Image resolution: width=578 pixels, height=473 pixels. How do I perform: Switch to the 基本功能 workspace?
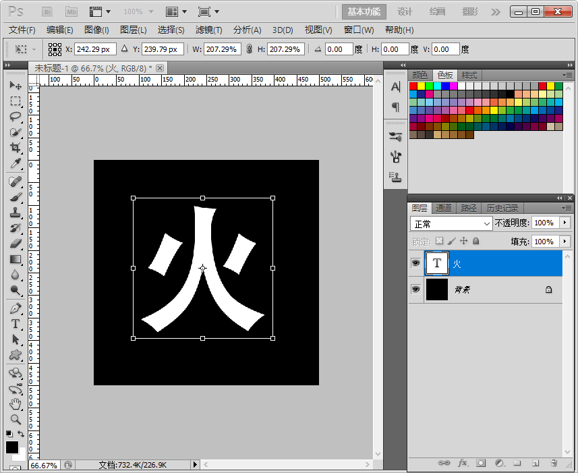(x=364, y=11)
